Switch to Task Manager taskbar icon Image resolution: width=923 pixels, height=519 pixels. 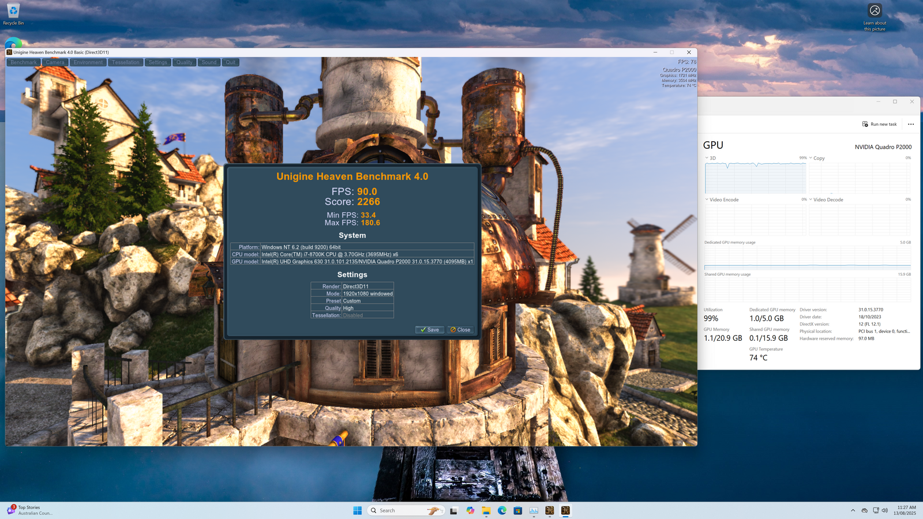click(x=534, y=510)
